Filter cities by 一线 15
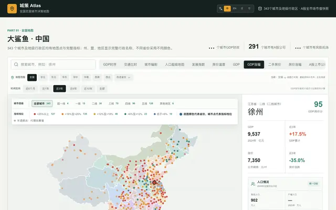The height and width of the screenshot is (210, 336). (x=80, y=103)
